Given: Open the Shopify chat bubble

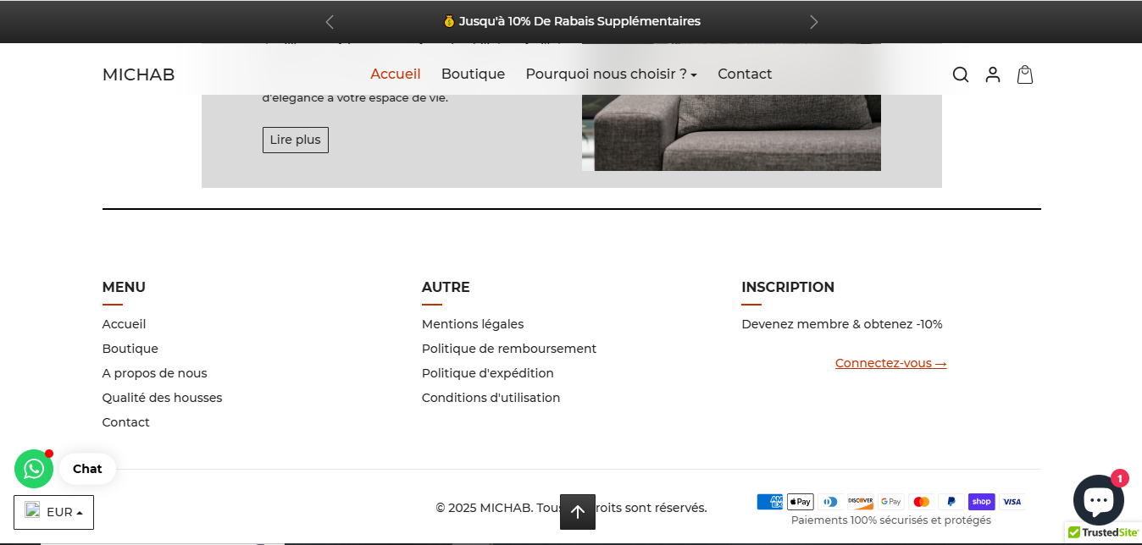Looking at the screenshot, I should [x=1098, y=500].
